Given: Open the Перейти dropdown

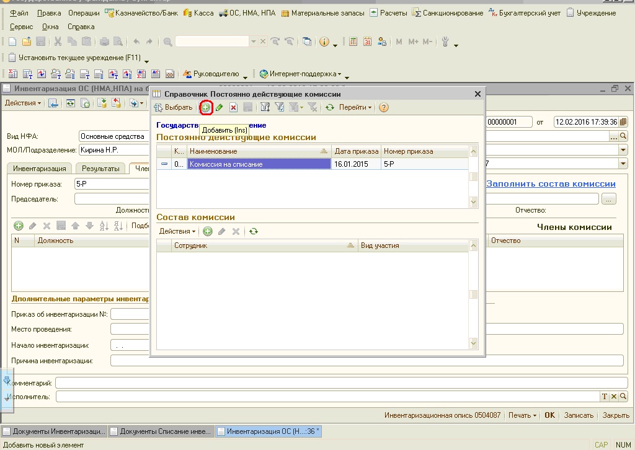Looking at the screenshot, I should tap(355, 108).
